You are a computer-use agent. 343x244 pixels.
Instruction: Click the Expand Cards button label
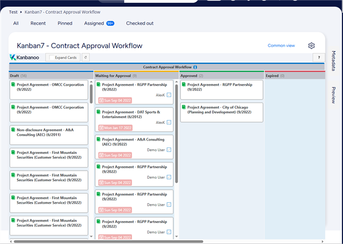pos(65,57)
